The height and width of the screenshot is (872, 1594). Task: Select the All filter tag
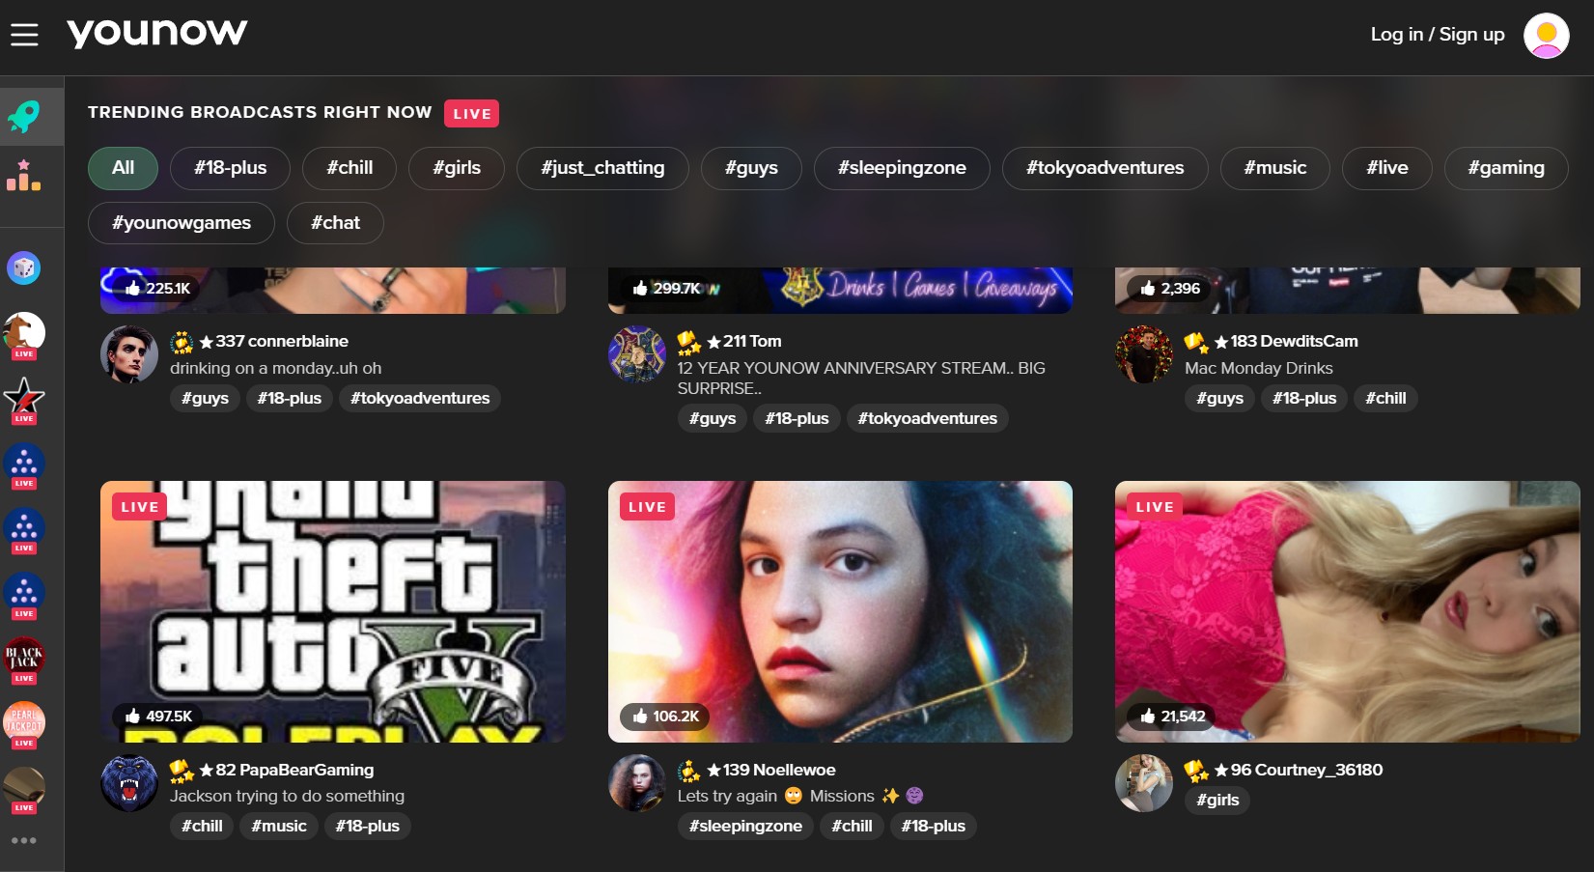(123, 168)
